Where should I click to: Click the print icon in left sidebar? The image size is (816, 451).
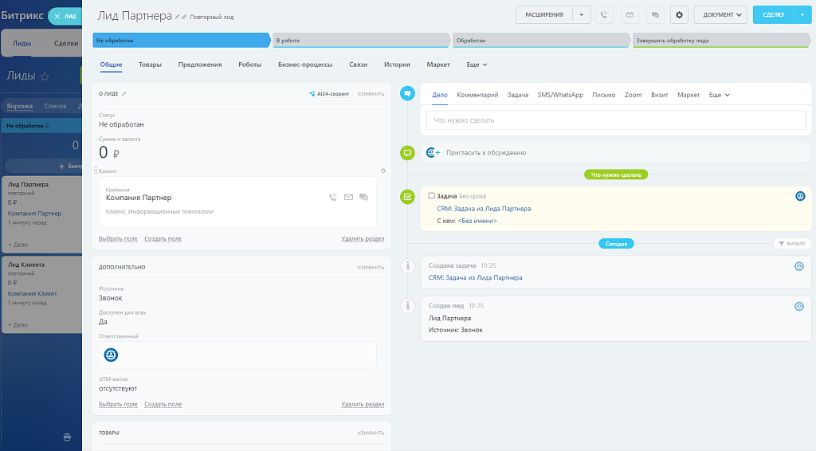tap(67, 437)
